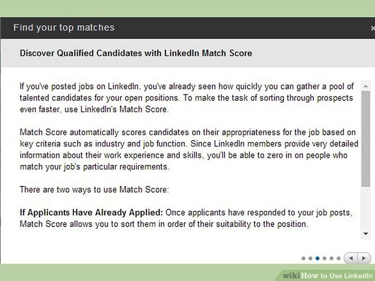Jump to the first pagination dot
This screenshot has height=281, width=375.
[x=303, y=258]
